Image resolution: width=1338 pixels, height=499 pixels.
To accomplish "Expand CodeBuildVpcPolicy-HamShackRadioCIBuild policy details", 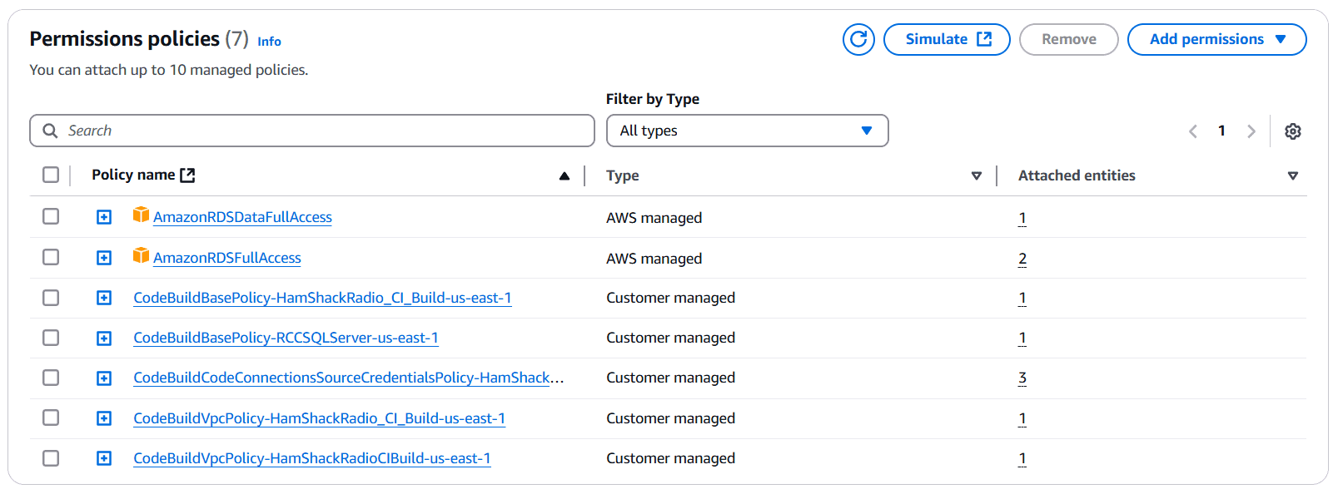I will pyautogui.click(x=104, y=458).
